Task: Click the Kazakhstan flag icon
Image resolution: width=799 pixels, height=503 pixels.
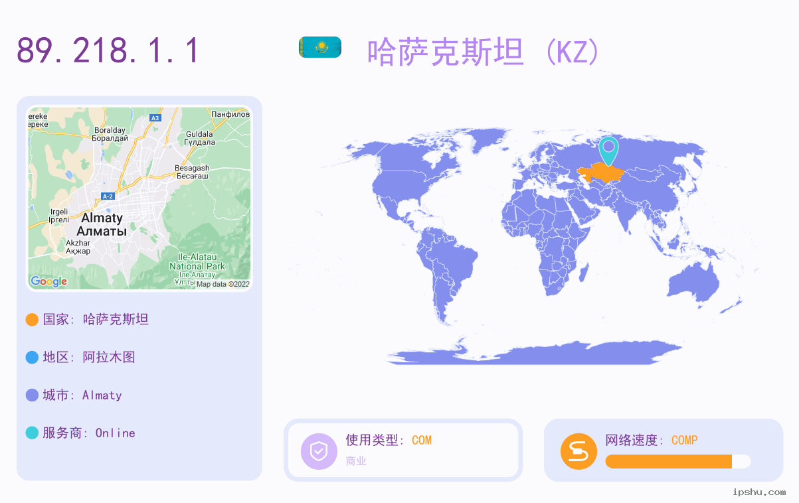Action: (x=320, y=47)
